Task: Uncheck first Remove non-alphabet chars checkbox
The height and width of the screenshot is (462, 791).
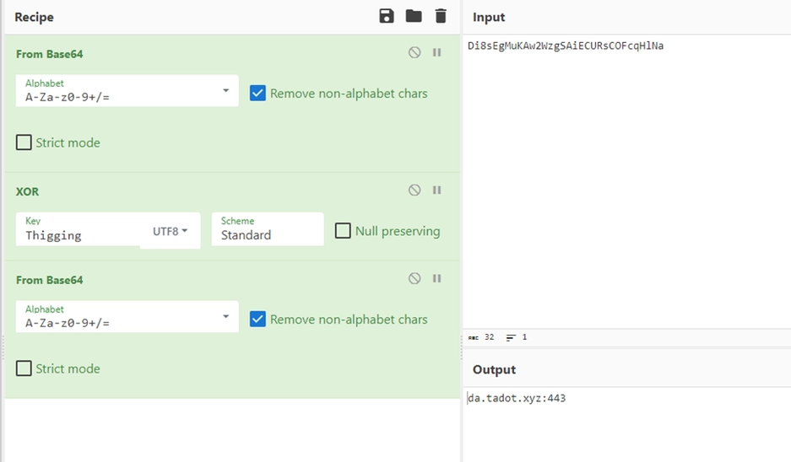Action: (x=258, y=94)
